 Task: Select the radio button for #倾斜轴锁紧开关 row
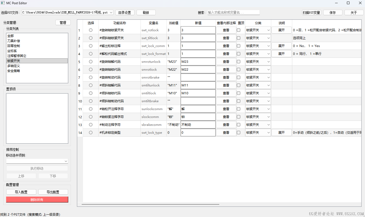pos(91,38)
